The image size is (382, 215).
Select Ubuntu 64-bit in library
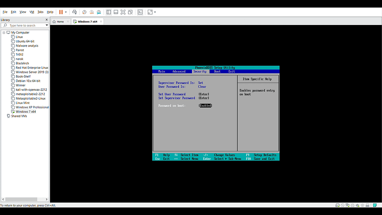coord(25,41)
